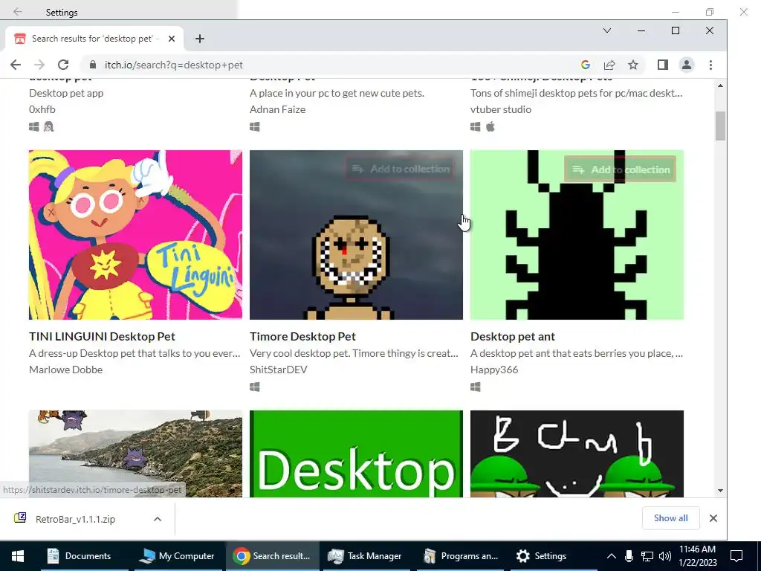Open the taskbar clock showing 11:46 AM
This screenshot has width=761, height=571.
(697, 556)
